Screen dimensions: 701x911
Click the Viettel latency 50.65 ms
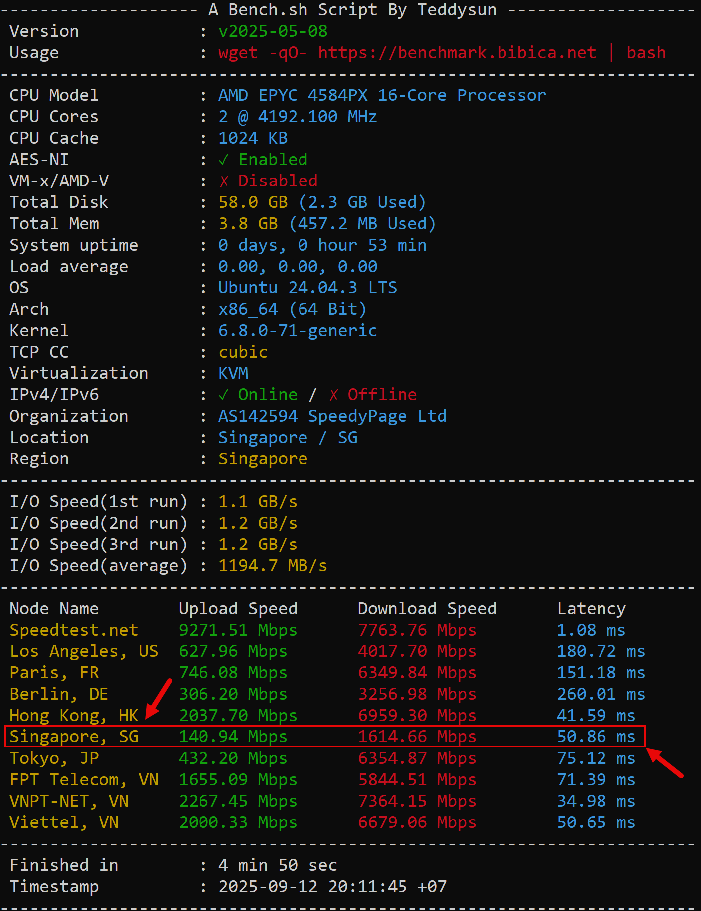tap(596, 822)
